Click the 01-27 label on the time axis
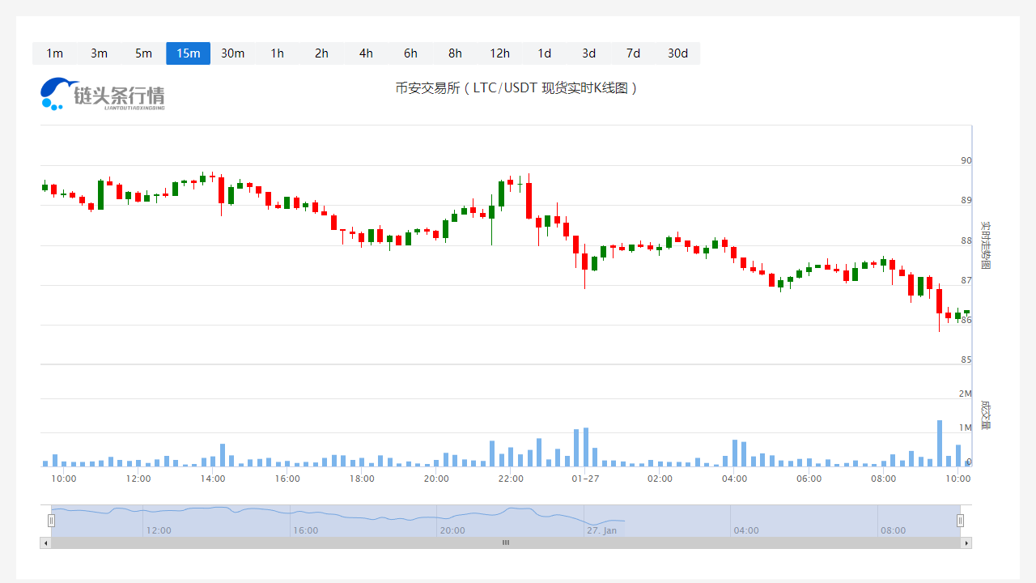 [x=585, y=479]
